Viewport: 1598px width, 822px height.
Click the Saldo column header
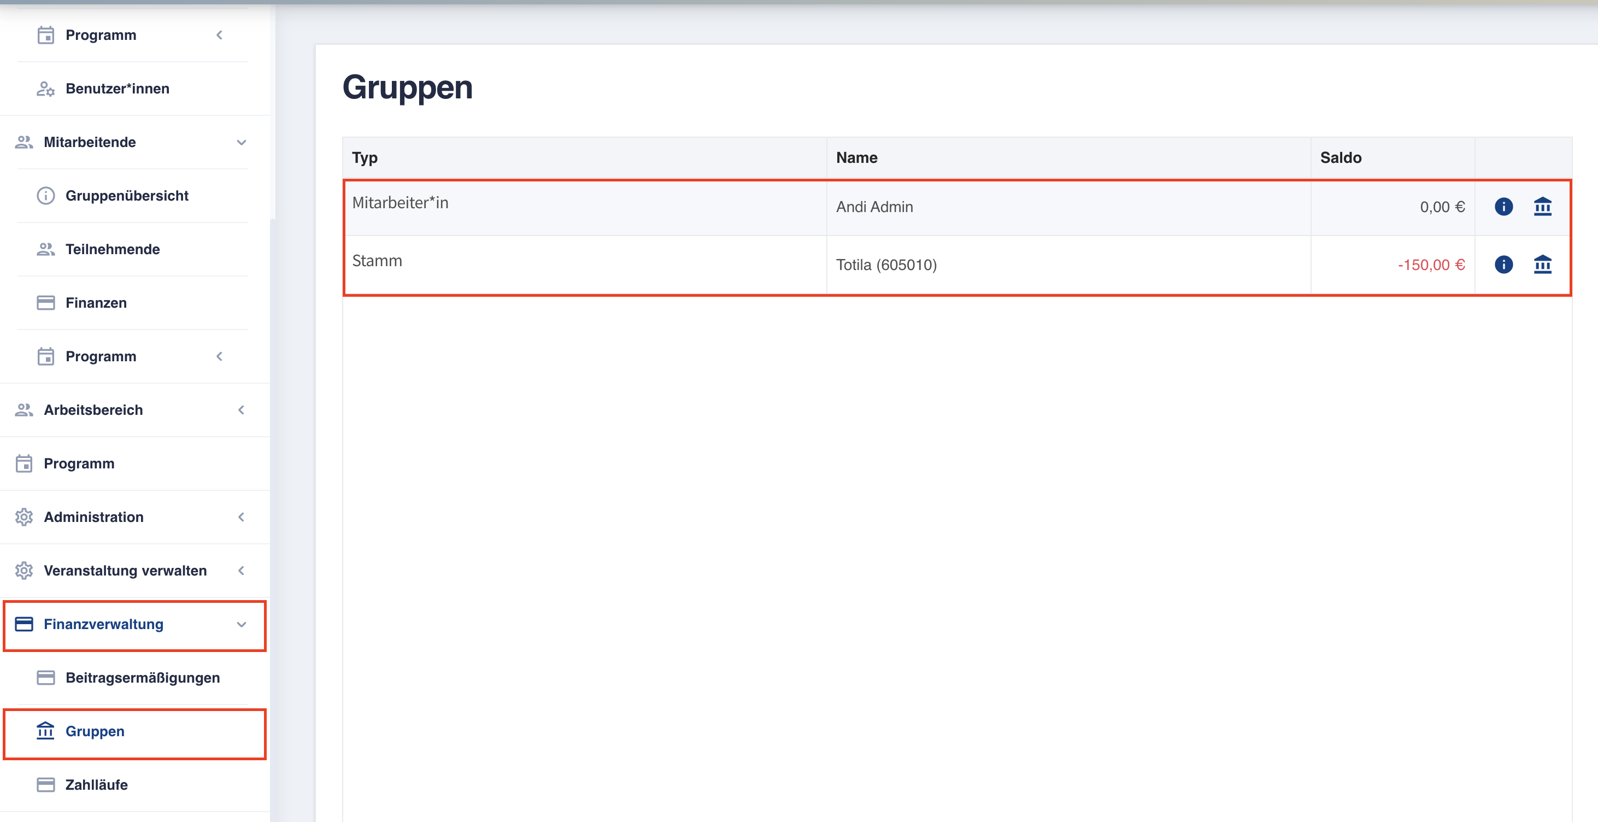[x=1393, y=157]
